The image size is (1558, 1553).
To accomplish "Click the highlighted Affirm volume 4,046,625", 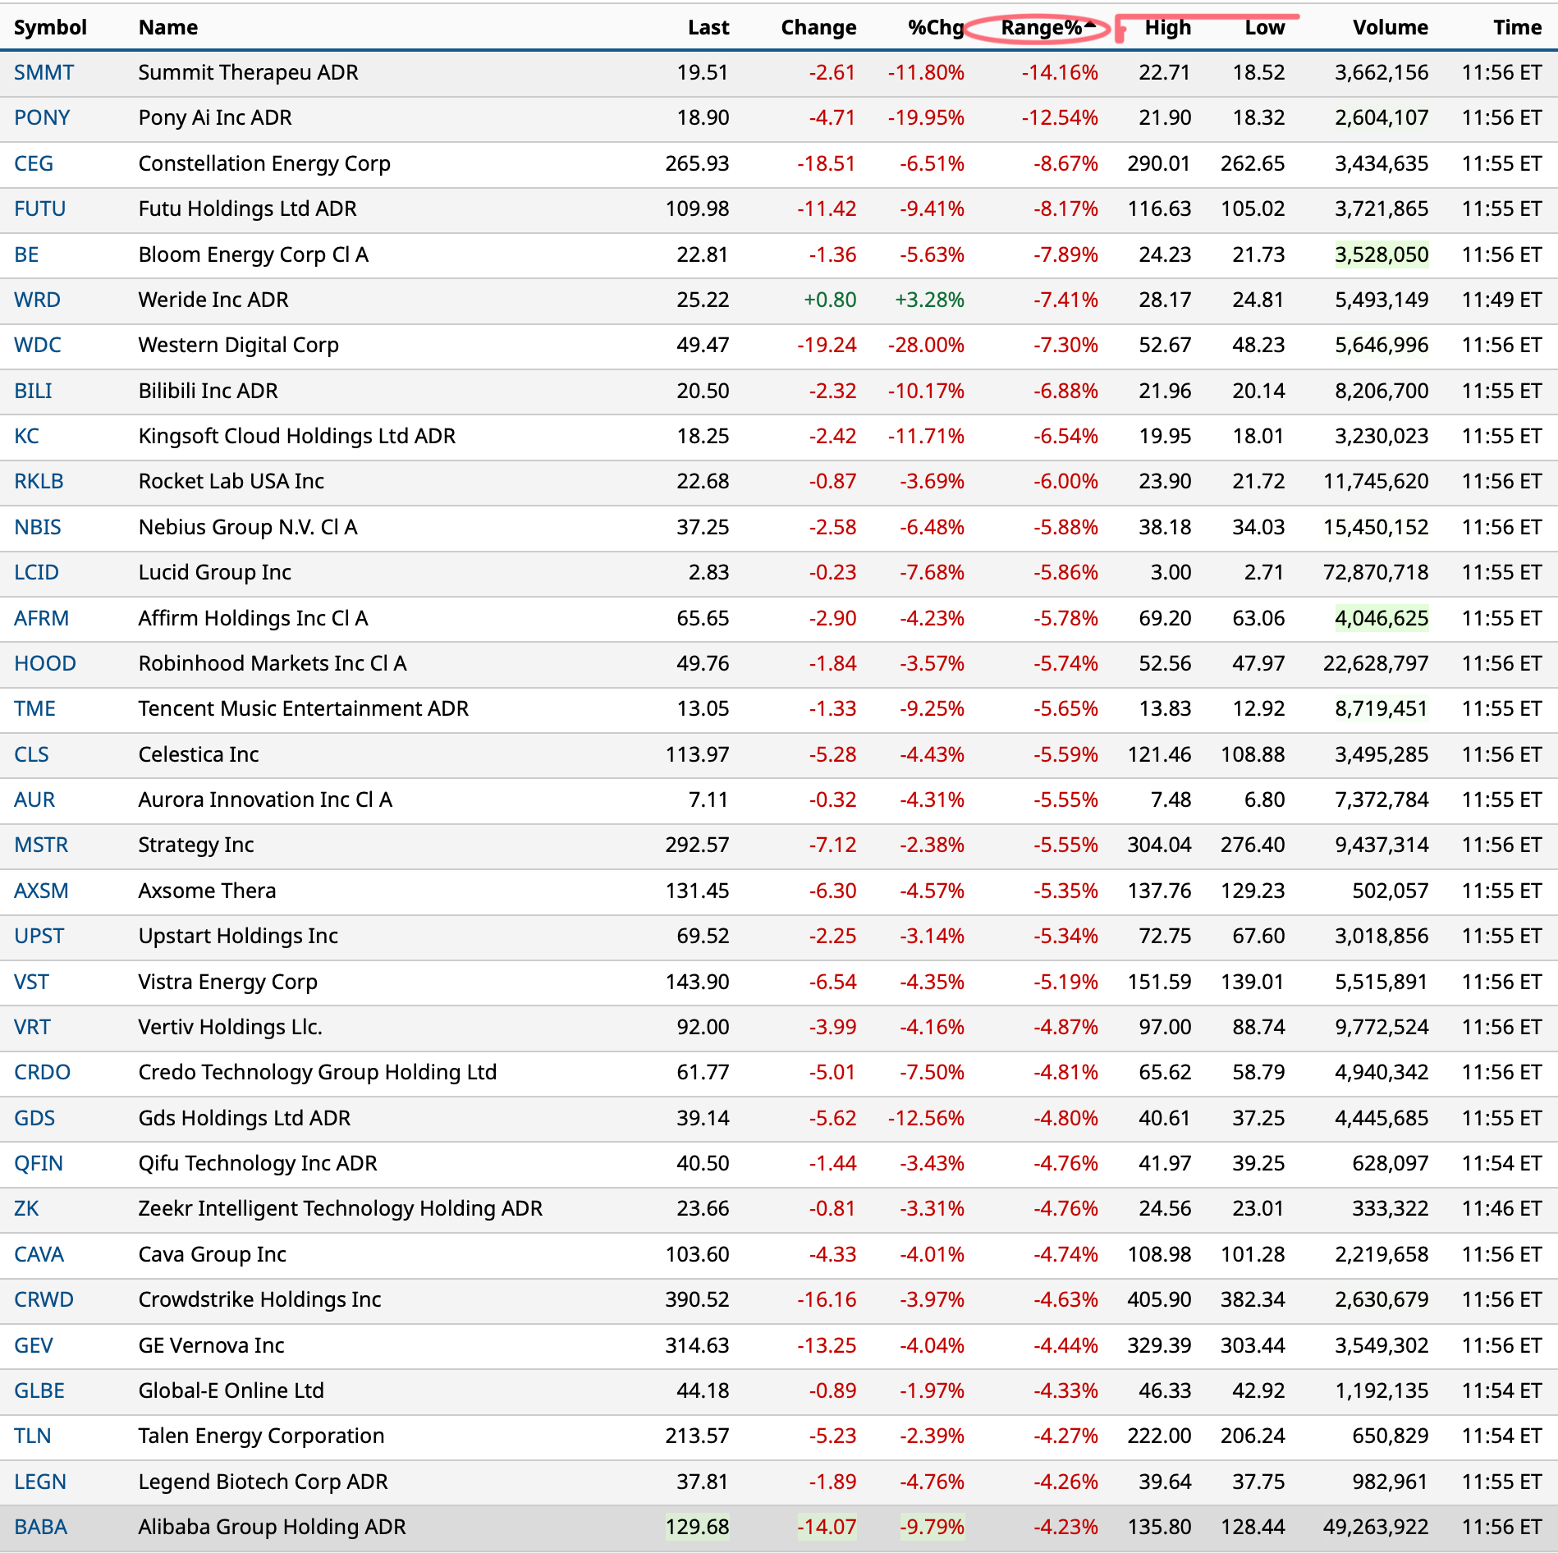I will pyautogui.click(x=1381, y=619).
